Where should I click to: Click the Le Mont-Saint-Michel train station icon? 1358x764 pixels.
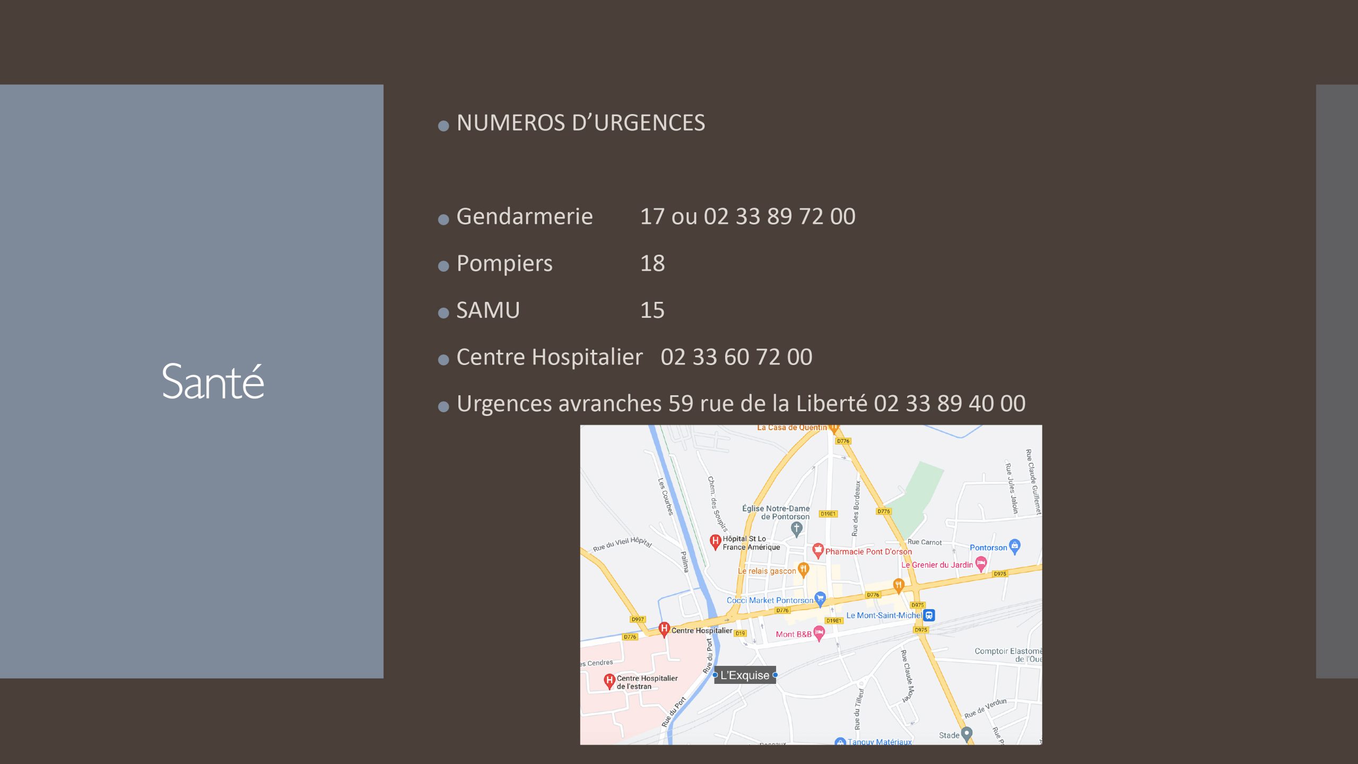[929, 615]
